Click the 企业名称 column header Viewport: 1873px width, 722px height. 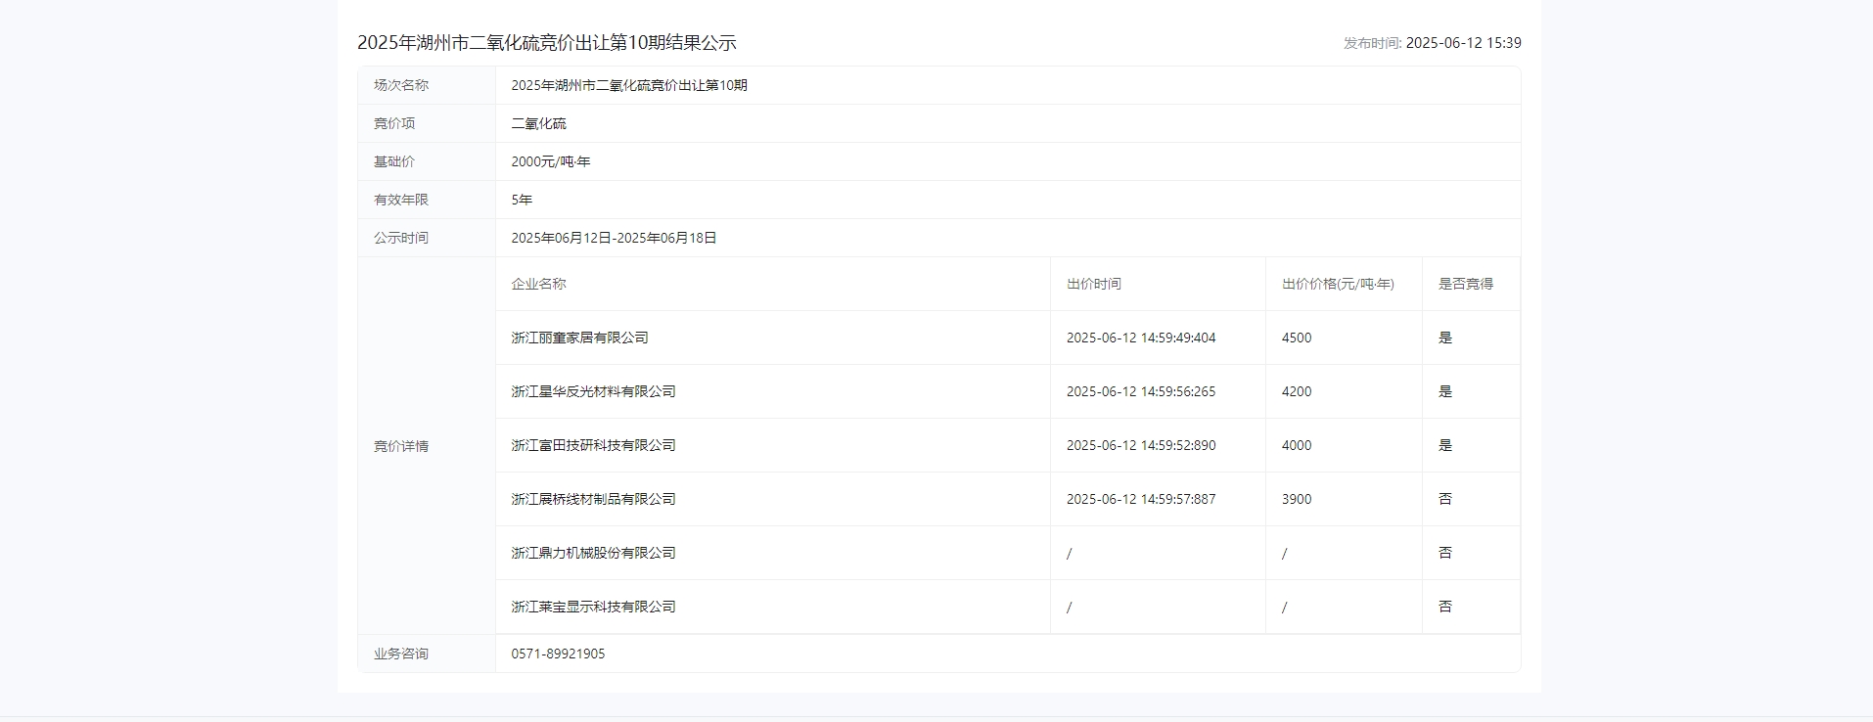point(538,284)
